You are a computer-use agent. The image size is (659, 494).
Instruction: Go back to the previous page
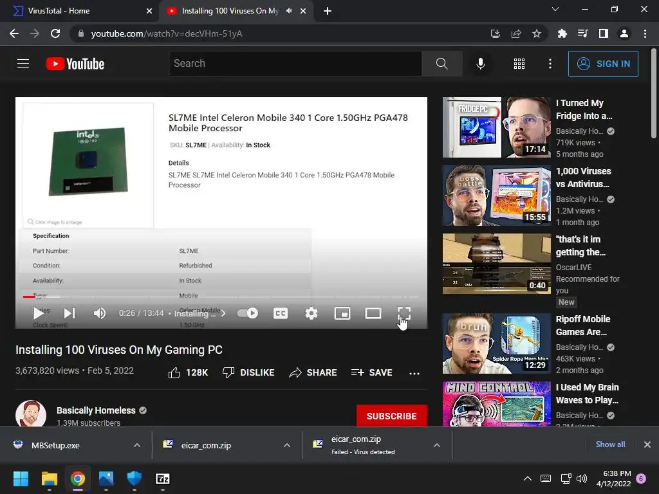(x=14, y=33)
